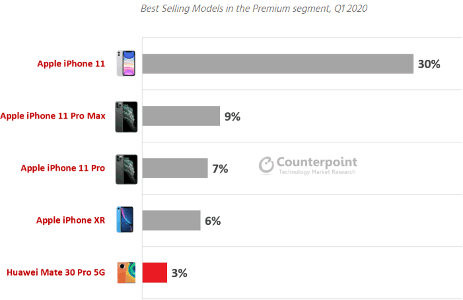Click the Huawei Mate 30 Pro image
Viewport: 463px width, 300px height.
[x=126, y=272]
